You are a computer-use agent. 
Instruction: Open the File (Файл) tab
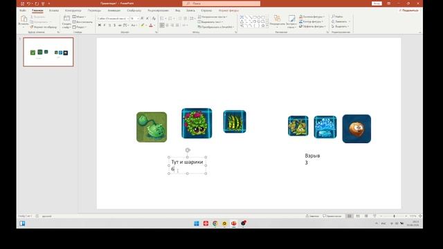23,10
